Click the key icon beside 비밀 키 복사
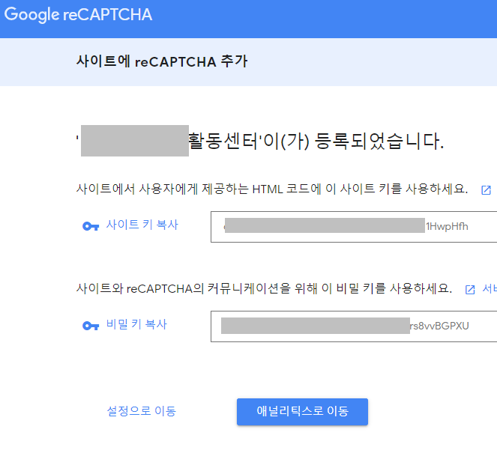Screen dimensions: 497x465 click(91, 326)
